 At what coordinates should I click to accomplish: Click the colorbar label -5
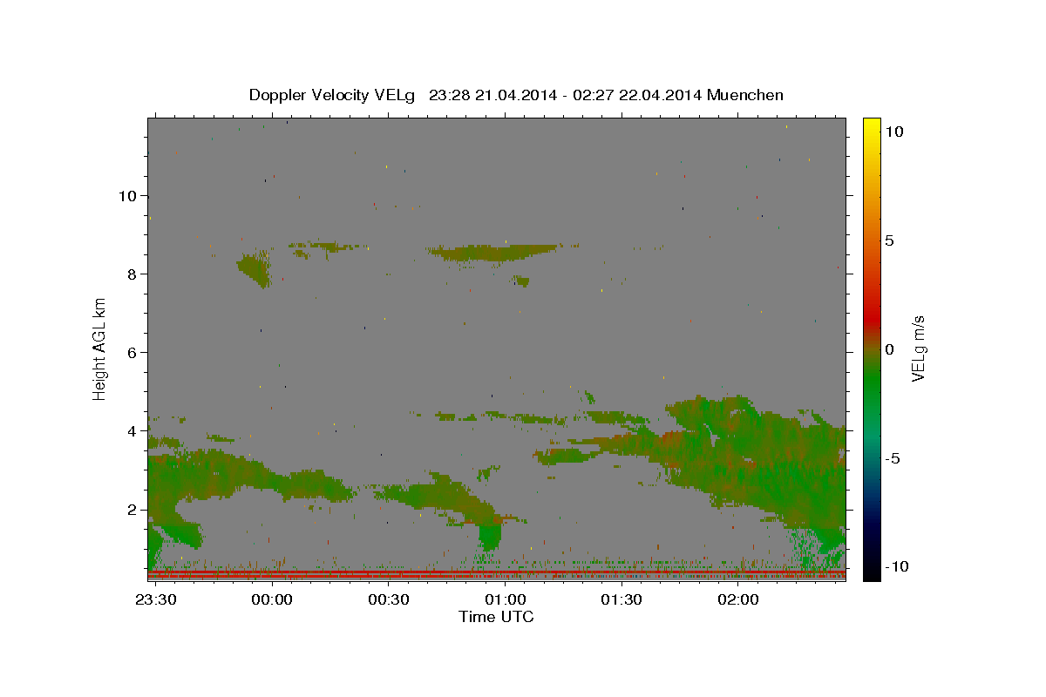pyautogui.click(x=893, y=458)
